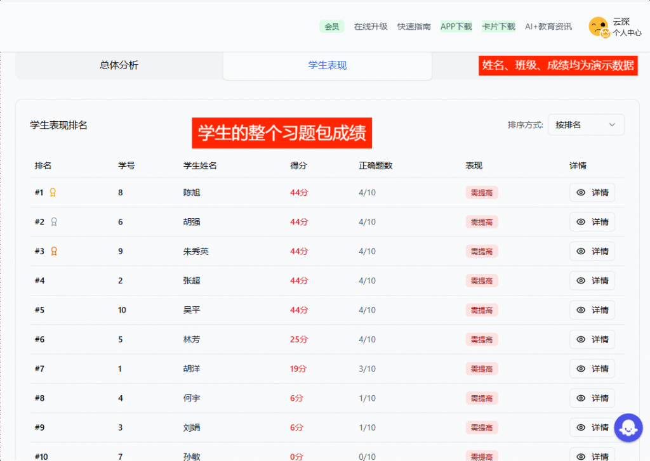
Task: Click the gold medal icon beside rank #1
Action: coord(53,193)
